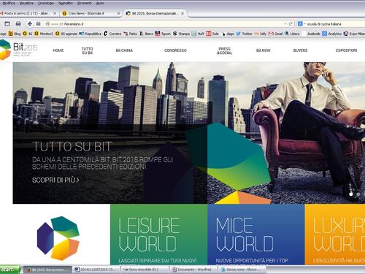Image resolution: width=365 pixels, height=274 pixels.
Task: Open the Expo Milano bookmark
Action: click(x=354, y=34)
